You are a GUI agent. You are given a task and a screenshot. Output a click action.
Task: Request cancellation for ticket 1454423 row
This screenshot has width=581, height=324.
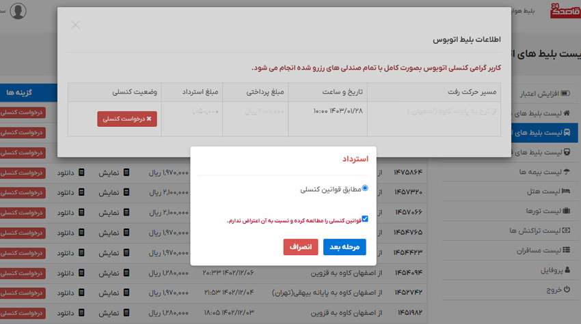pos(23,253)
